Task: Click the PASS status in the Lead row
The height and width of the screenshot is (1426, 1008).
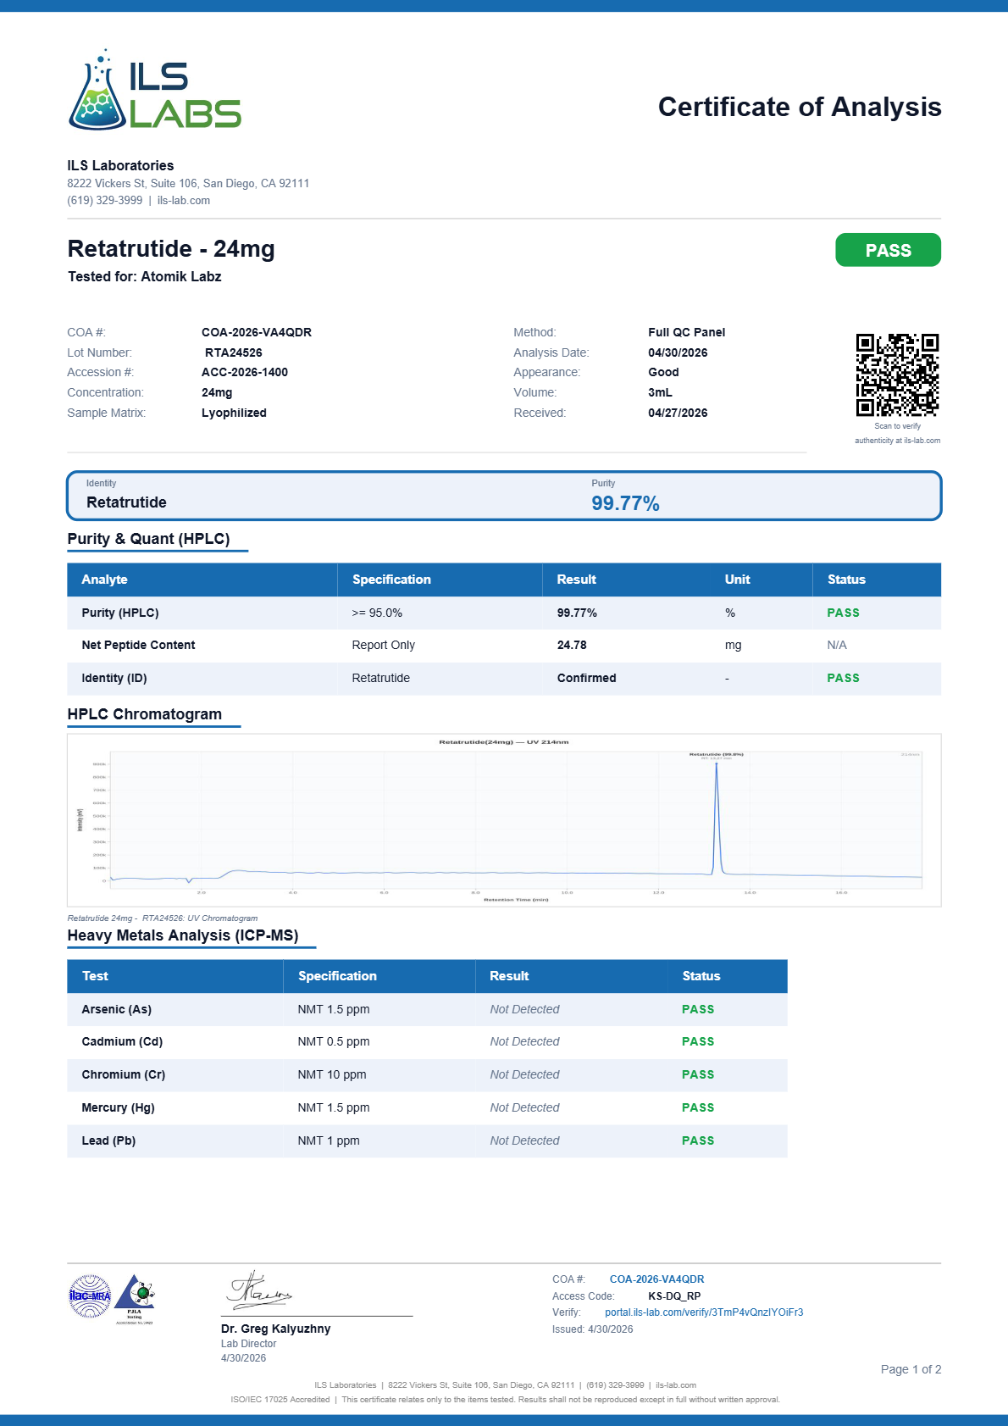Action: coord(698,1140)
